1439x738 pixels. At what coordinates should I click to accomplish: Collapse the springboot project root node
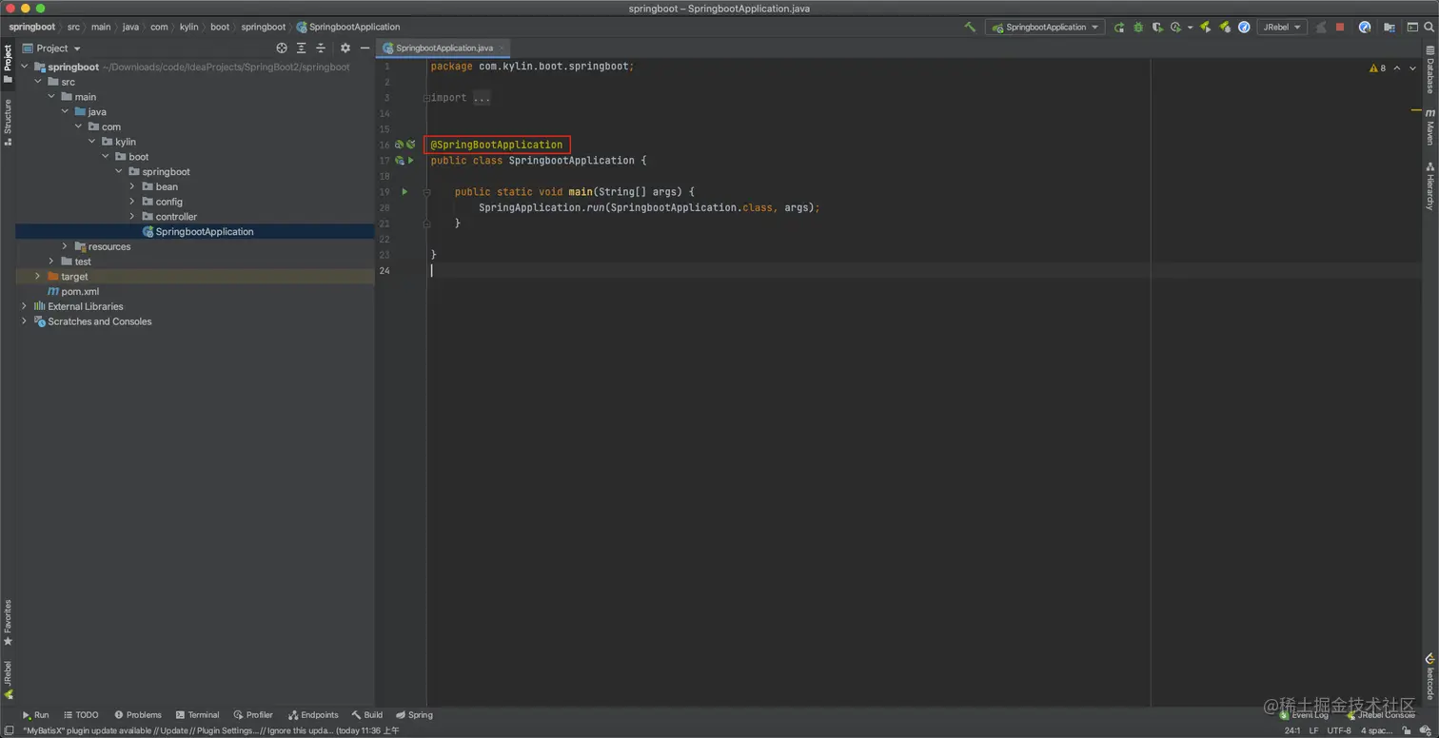point(24,67)
